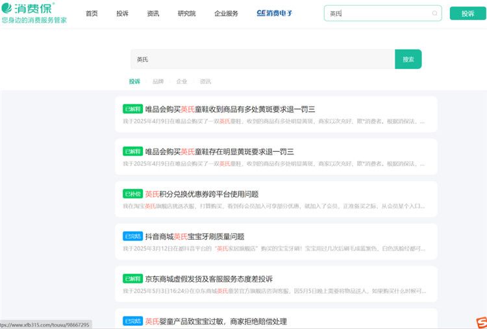Viewport: 487px width, 329px height.
Task: Switch to the 企业 results tab
Action: click(182, 82)
